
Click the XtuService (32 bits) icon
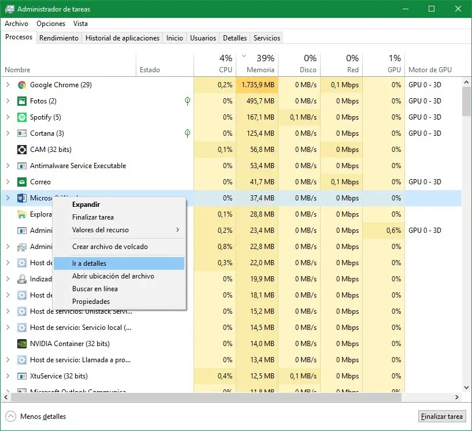[22, 376]
